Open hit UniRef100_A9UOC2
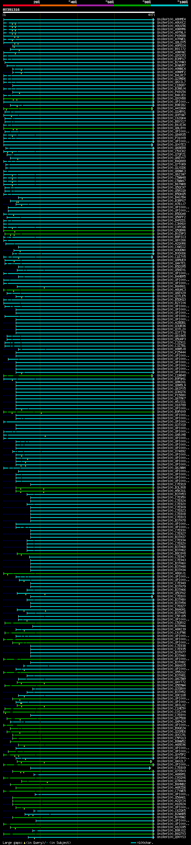This screenshot has height=845, width=191. 171,23
